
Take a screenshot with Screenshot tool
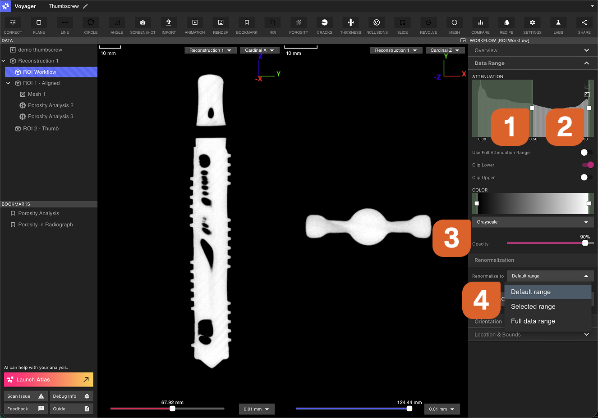click(x=143, y=26)
